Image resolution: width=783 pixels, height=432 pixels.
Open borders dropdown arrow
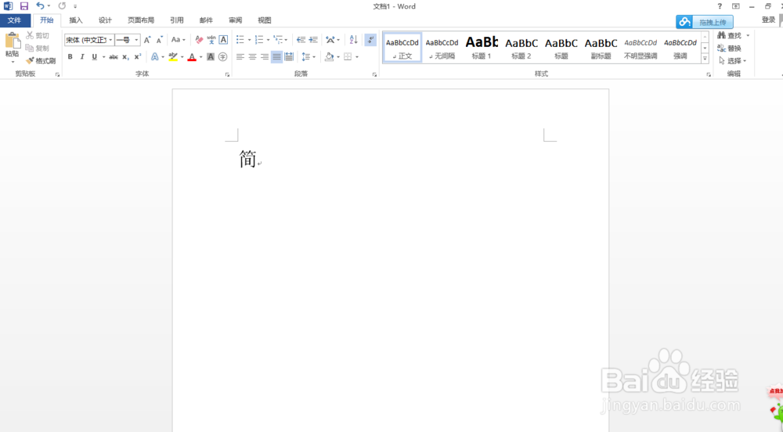pos(357,57)
